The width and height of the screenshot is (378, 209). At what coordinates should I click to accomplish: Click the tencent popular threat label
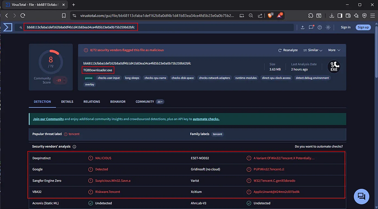pyautogui.click(x=74, y=134)
